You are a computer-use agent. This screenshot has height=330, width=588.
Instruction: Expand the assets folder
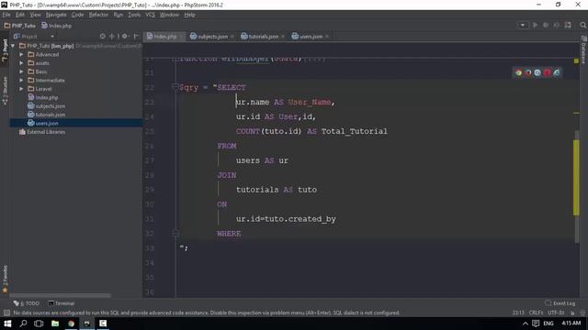tap(21, 63)
